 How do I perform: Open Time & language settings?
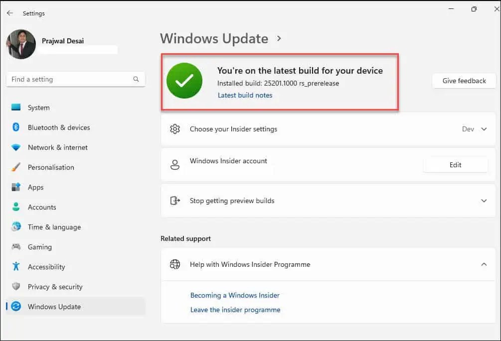(76, 227)
